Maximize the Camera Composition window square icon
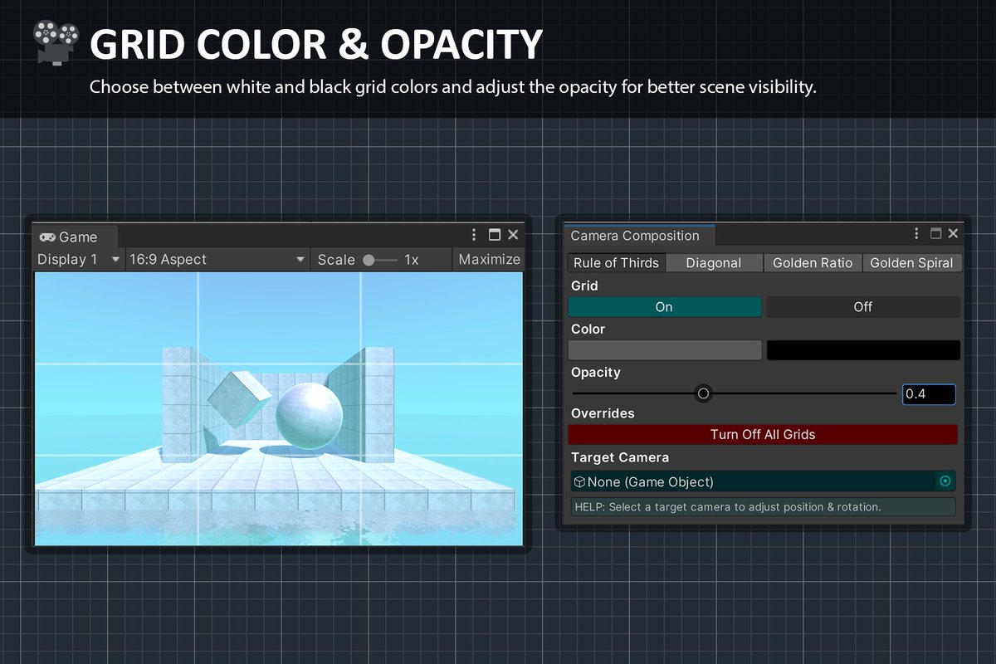The image size is (996, 664). (935, 234)
